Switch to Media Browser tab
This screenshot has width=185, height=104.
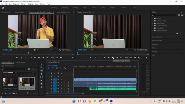coord(21,62)
